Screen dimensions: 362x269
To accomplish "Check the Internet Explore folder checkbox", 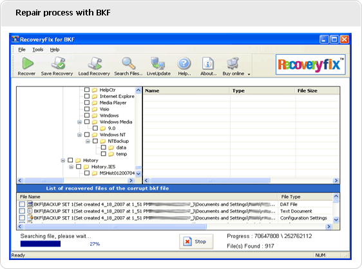I will click(x=87, y=96).
